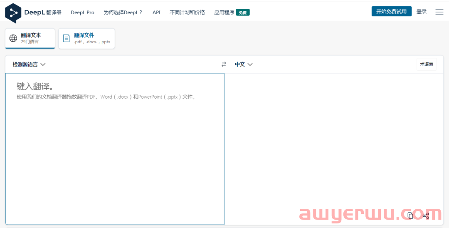Open the 中文 target language dropdown

244,64
